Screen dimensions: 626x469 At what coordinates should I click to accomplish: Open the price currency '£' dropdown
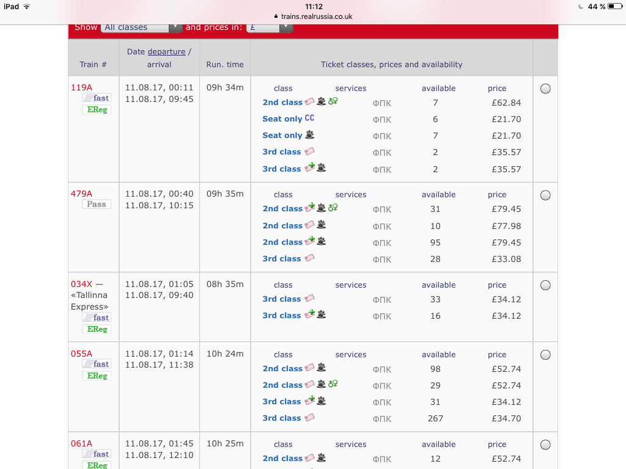(269, 27)
